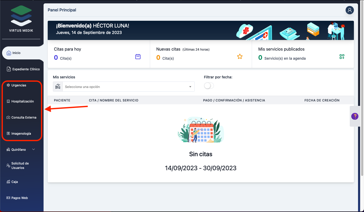Click the star icon in Nuevas citas

[240, 57]
